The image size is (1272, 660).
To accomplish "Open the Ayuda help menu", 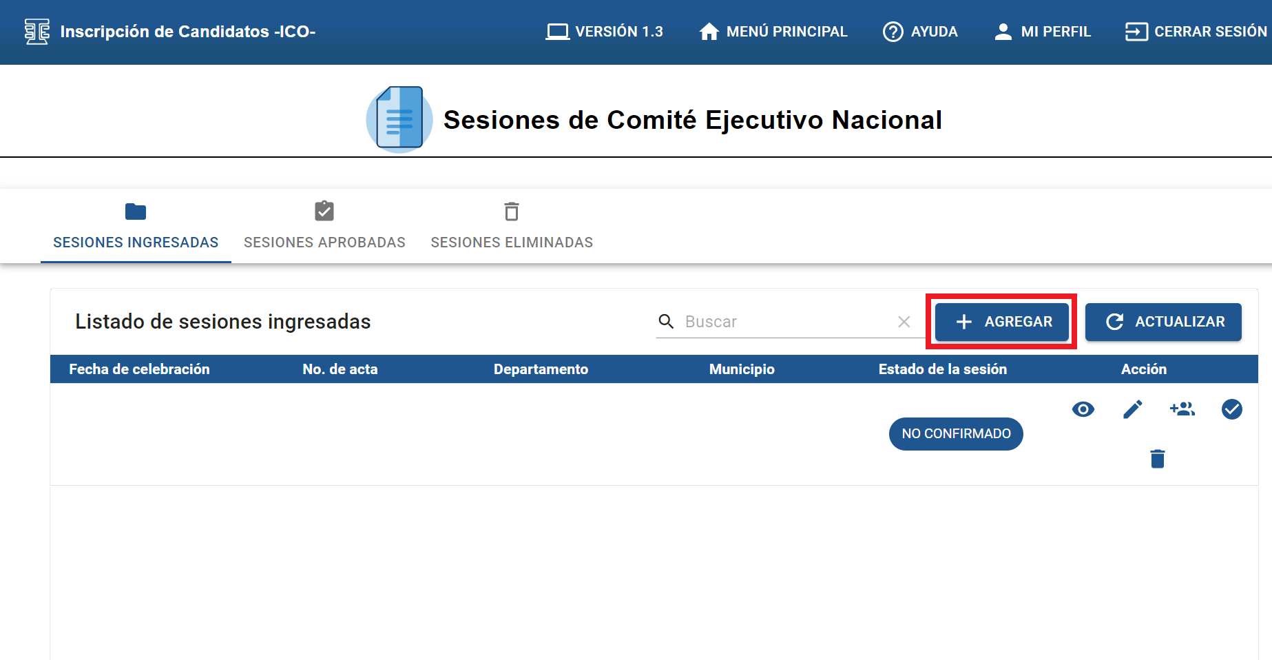I will click(920, 32).
